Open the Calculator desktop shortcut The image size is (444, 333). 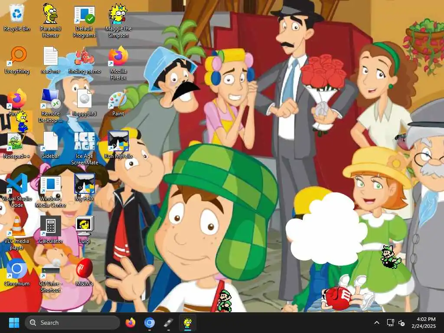[x=50, y=230]
